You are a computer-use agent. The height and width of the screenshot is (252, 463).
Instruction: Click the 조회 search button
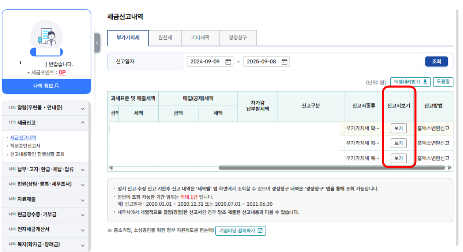(436, 62)
